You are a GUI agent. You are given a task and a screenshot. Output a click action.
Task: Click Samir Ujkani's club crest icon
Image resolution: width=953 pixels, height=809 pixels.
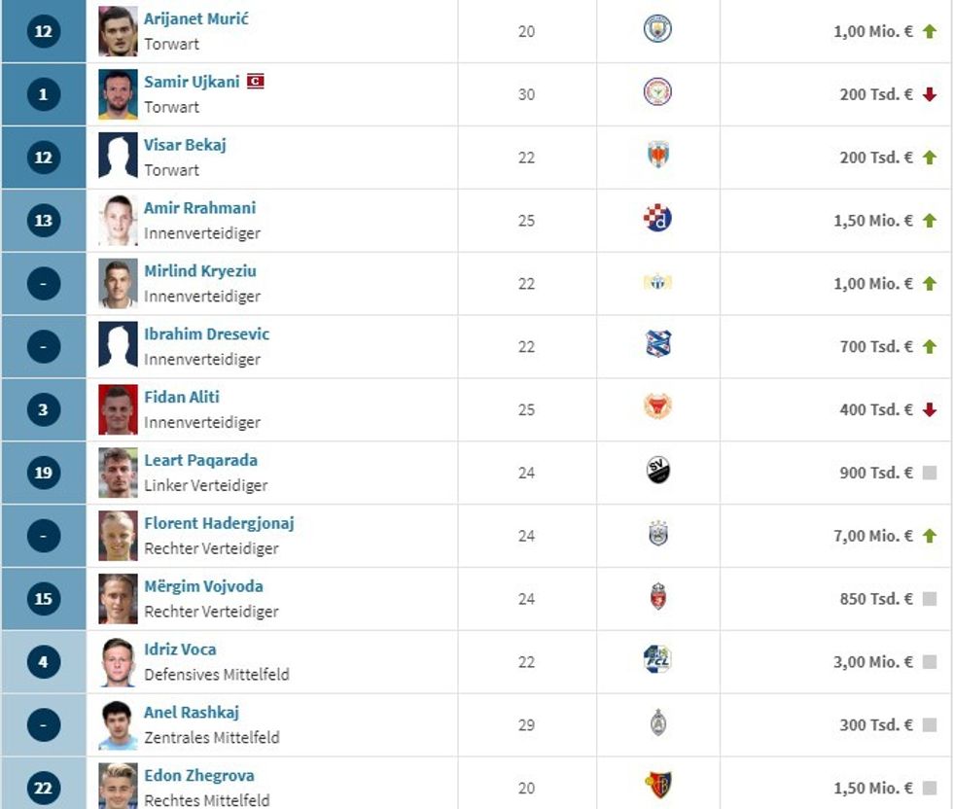click(x=658, y=92)
